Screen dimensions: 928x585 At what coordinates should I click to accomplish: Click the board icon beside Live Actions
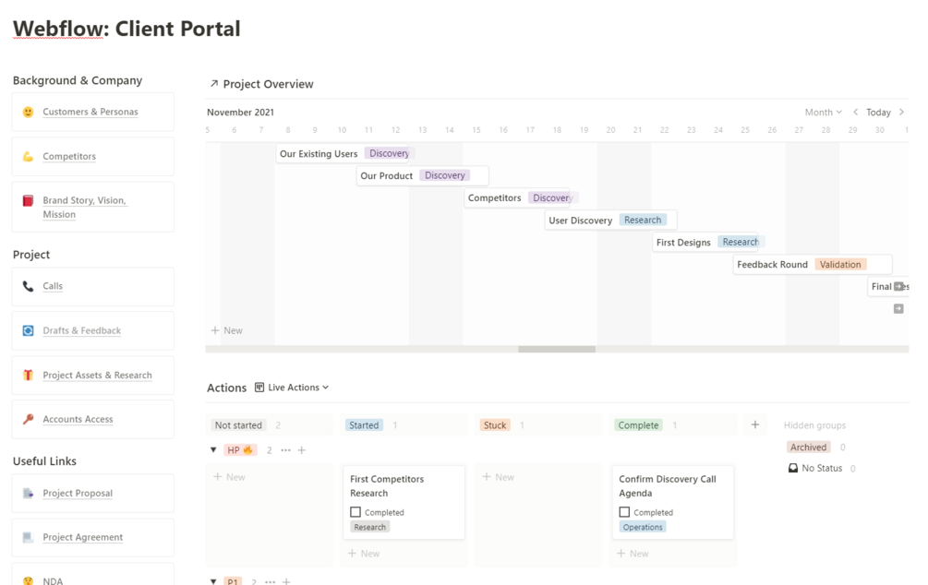(x=259, y=388)
